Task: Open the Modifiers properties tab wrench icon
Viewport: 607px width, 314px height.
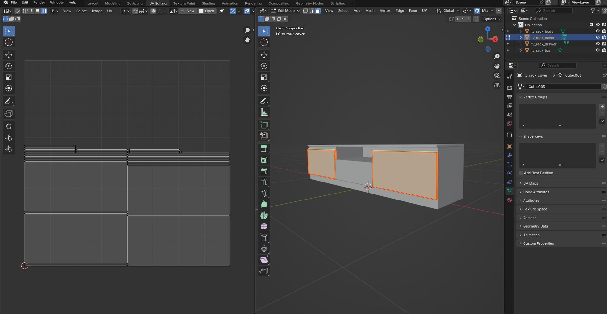Action: click(509, 156)
